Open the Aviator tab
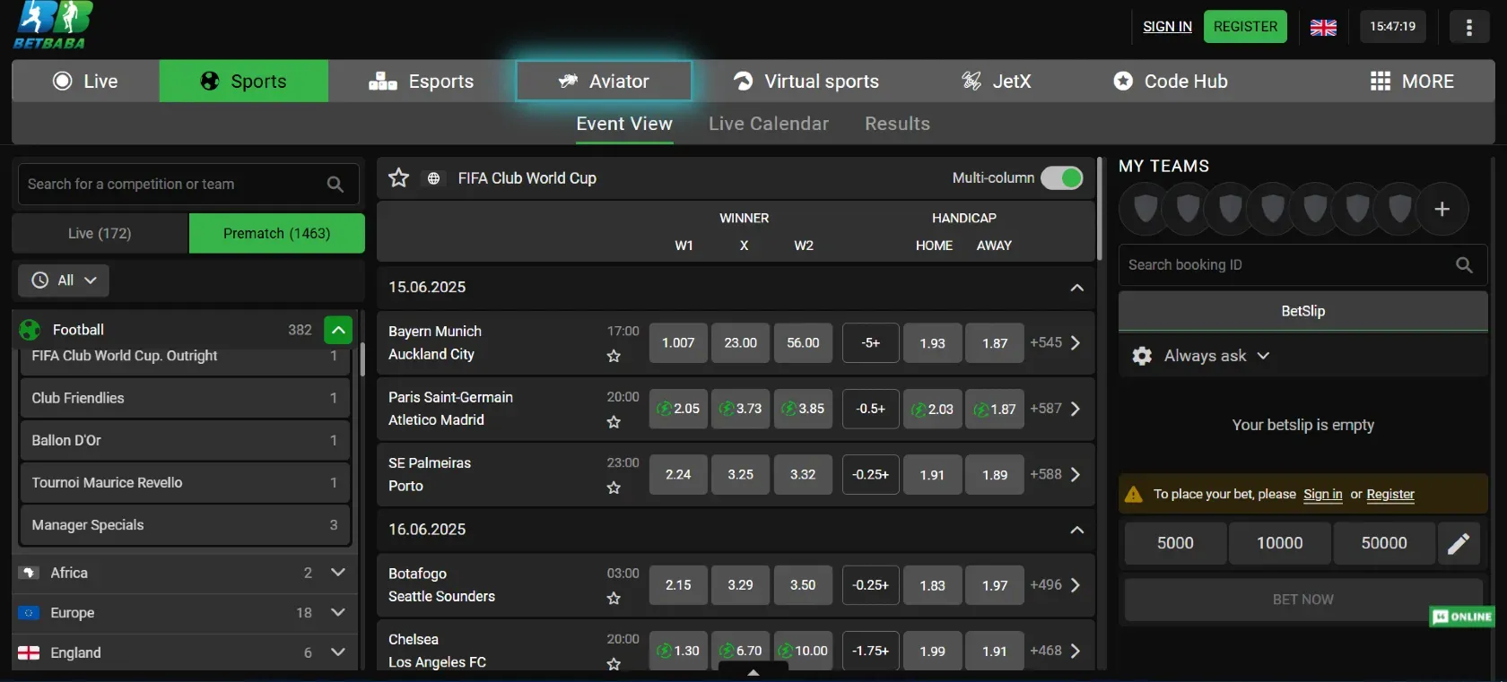Viewport: 1507px width, 682px height. tap(604, 81)
